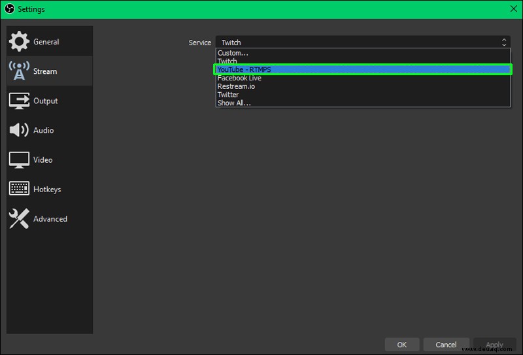Open the Service combo box showing Twitch

click(x=363, y=42)
